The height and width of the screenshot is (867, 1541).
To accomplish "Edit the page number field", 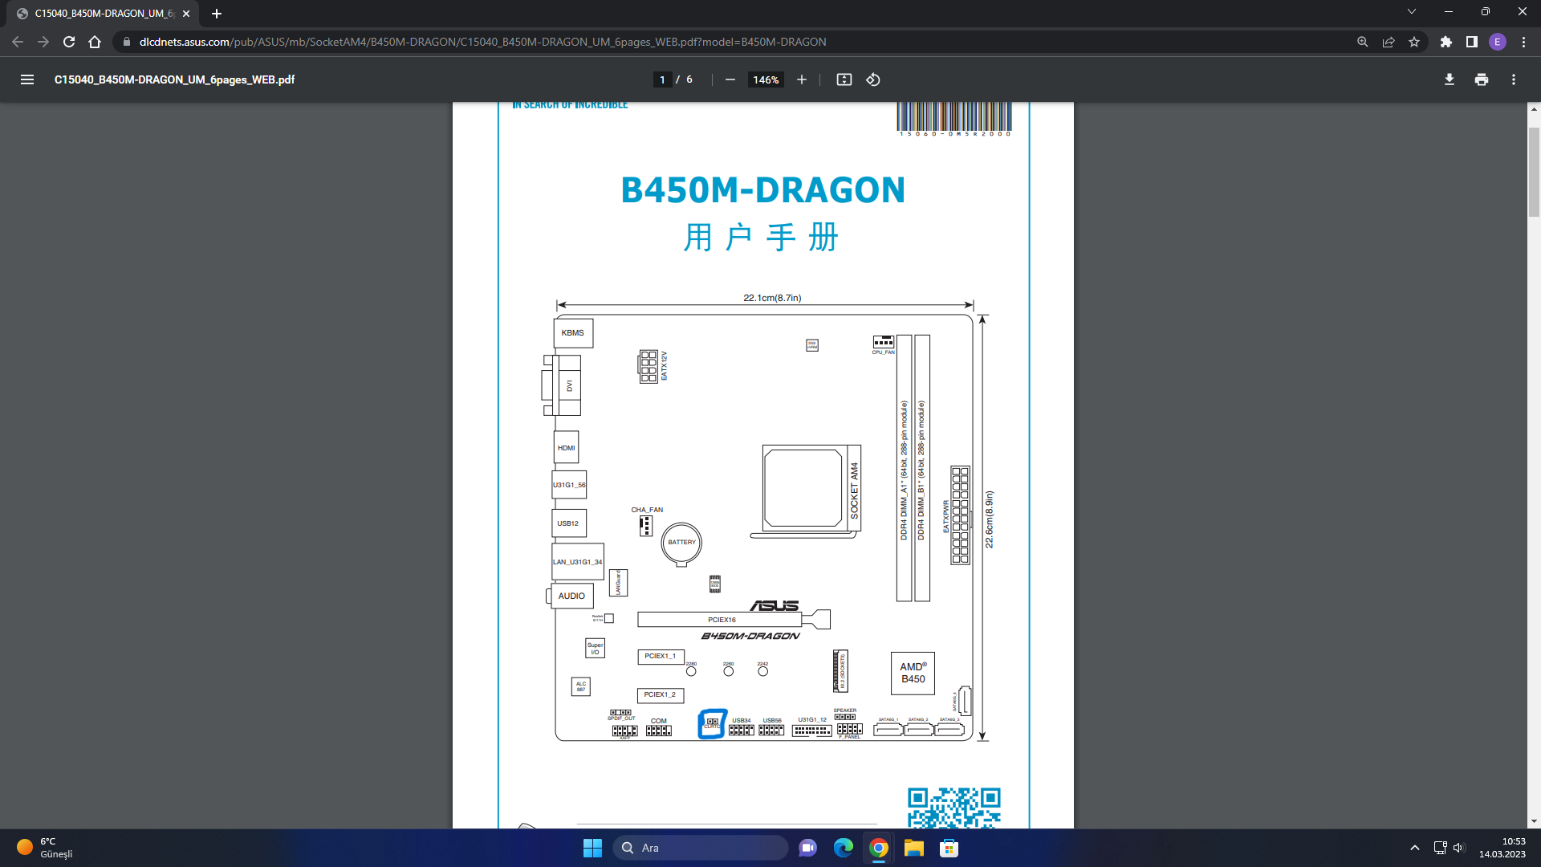I will (662, 79).
